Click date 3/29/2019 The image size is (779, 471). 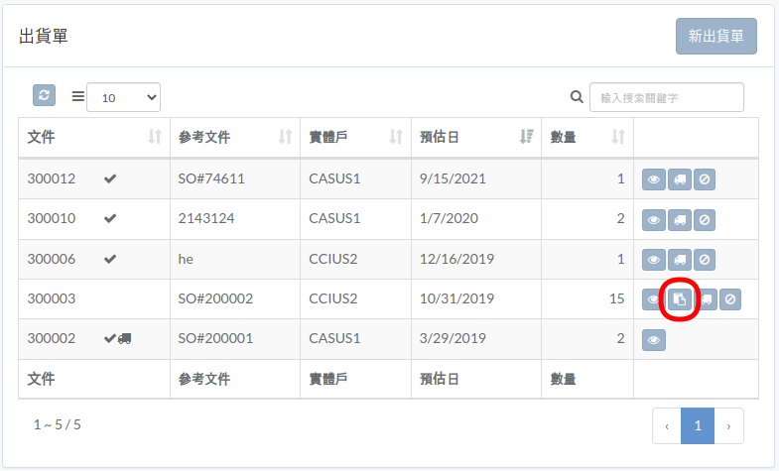tap(453, 338)
